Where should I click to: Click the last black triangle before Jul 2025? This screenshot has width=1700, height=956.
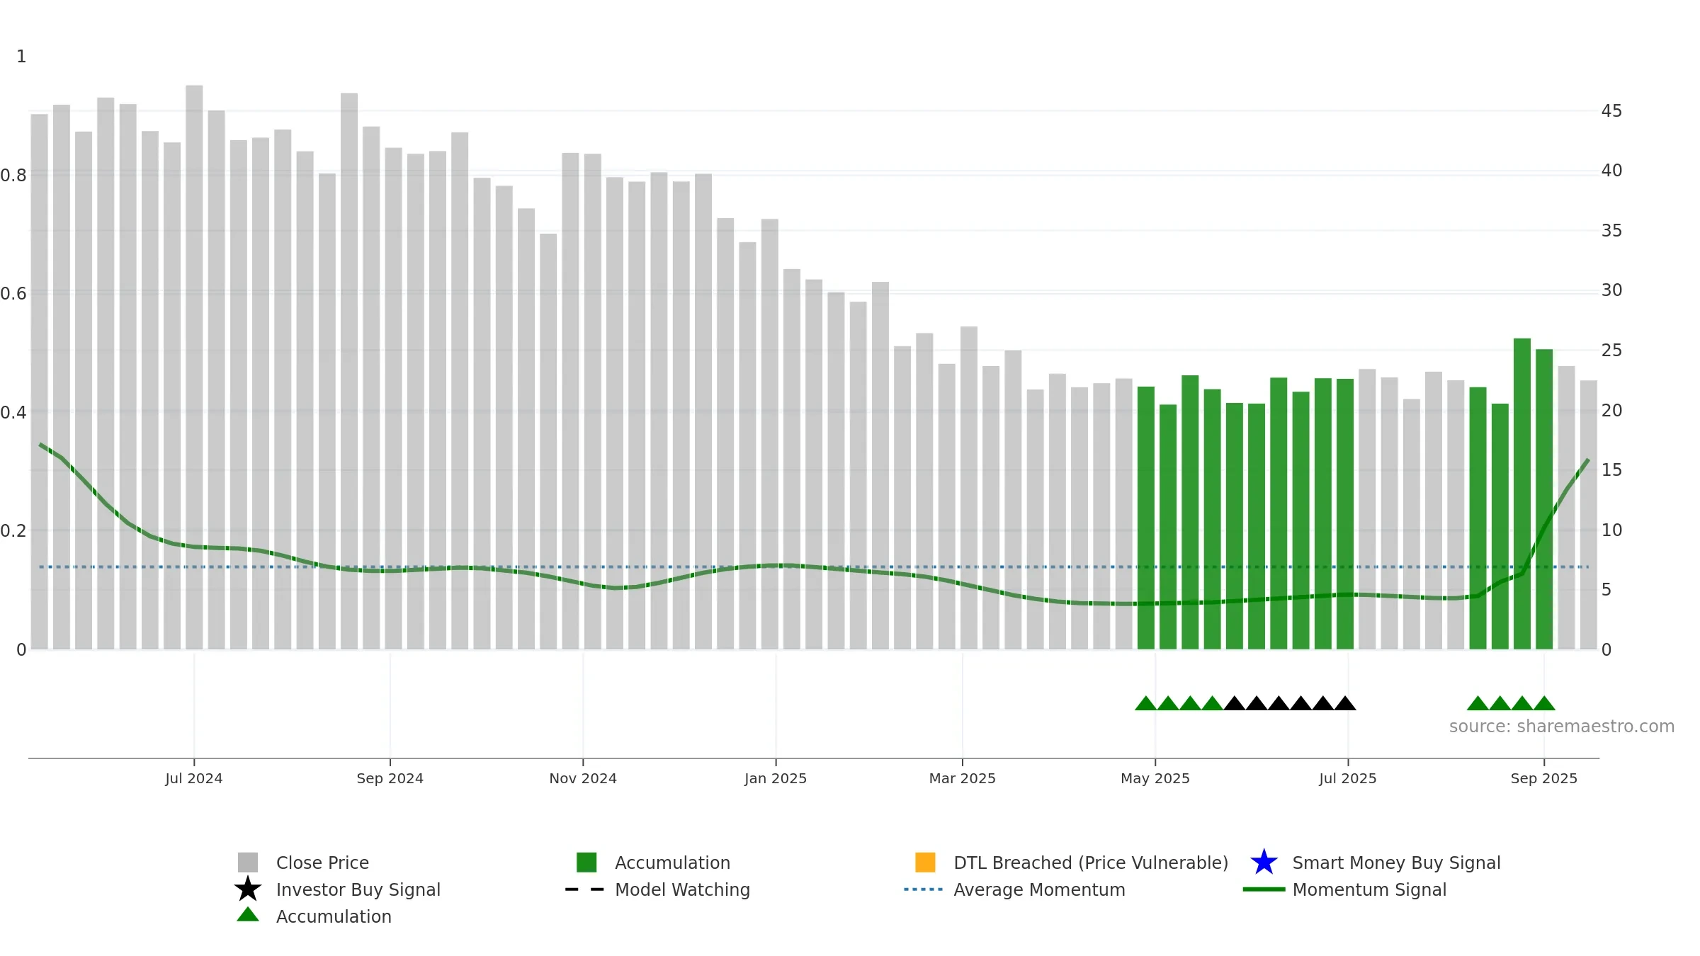1345,703
